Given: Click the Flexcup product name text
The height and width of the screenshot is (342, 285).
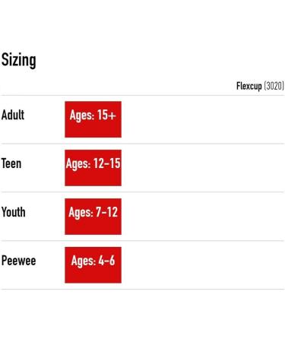Looking at the screenshot, I should tap(249, 86).
